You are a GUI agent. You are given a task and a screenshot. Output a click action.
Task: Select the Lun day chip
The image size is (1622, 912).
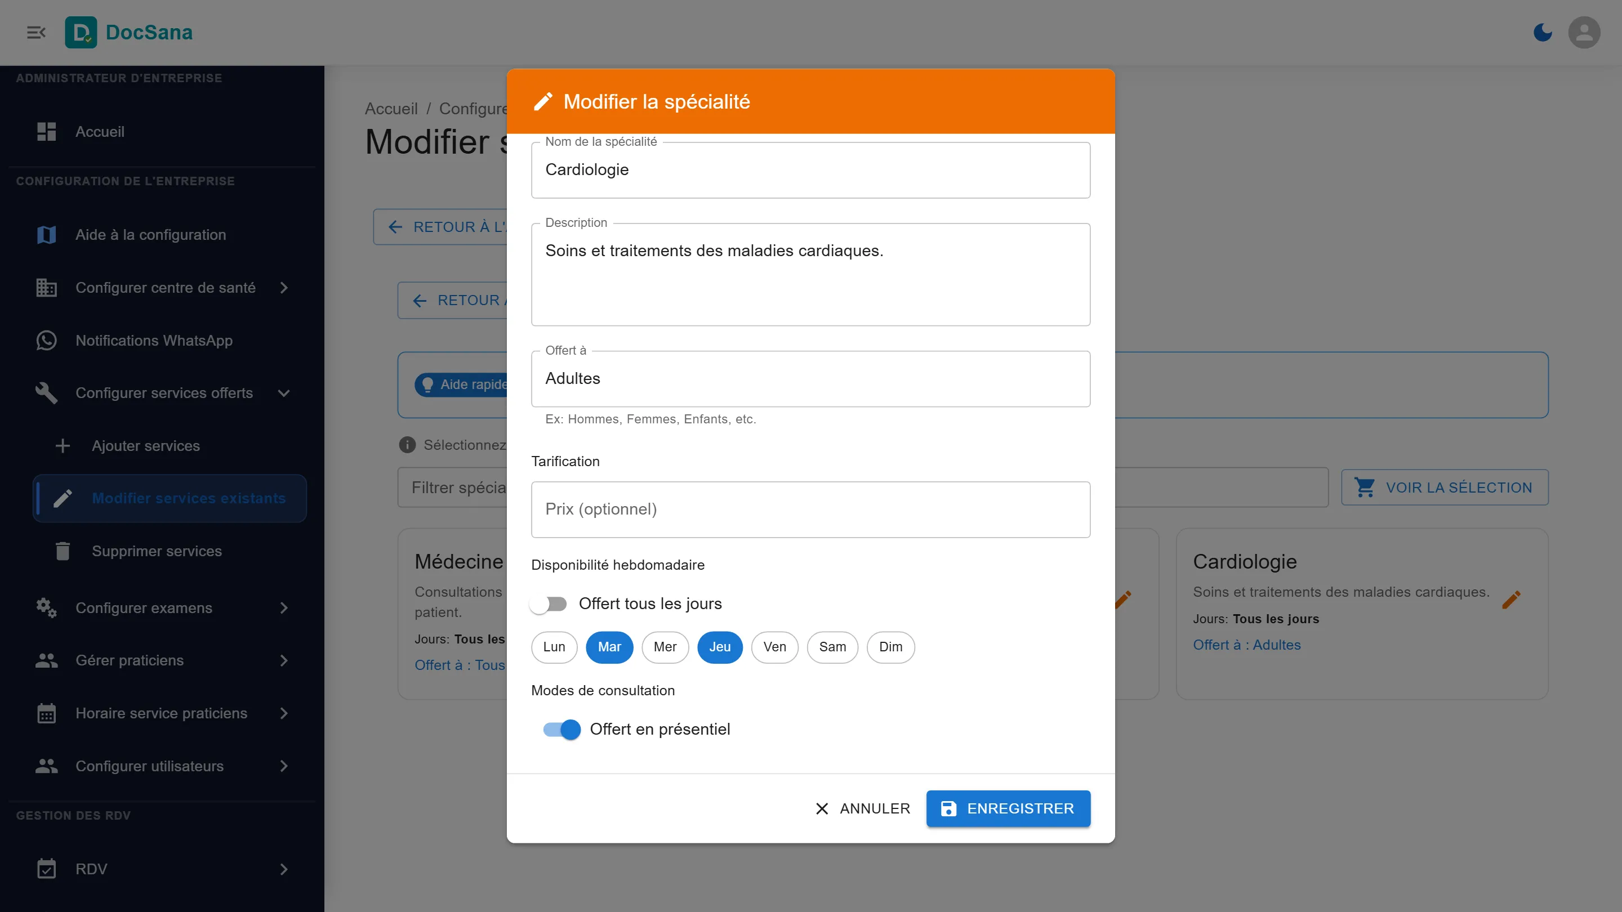tap(554, 647)
